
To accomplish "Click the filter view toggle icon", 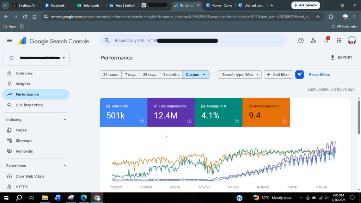I will pos(300,75).
